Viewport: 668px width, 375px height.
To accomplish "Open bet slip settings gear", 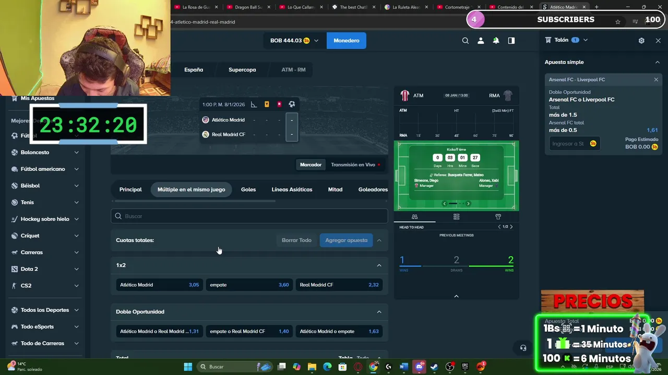I will [641, 41].
